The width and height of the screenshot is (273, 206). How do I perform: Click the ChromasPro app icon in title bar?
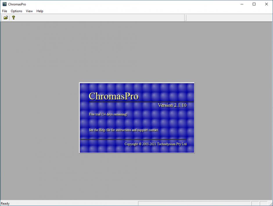(x=5, y=4)
